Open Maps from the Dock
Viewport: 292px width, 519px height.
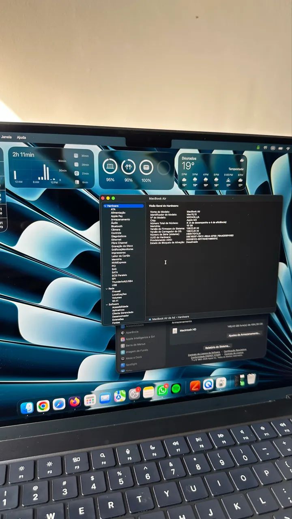click(120, 396)
